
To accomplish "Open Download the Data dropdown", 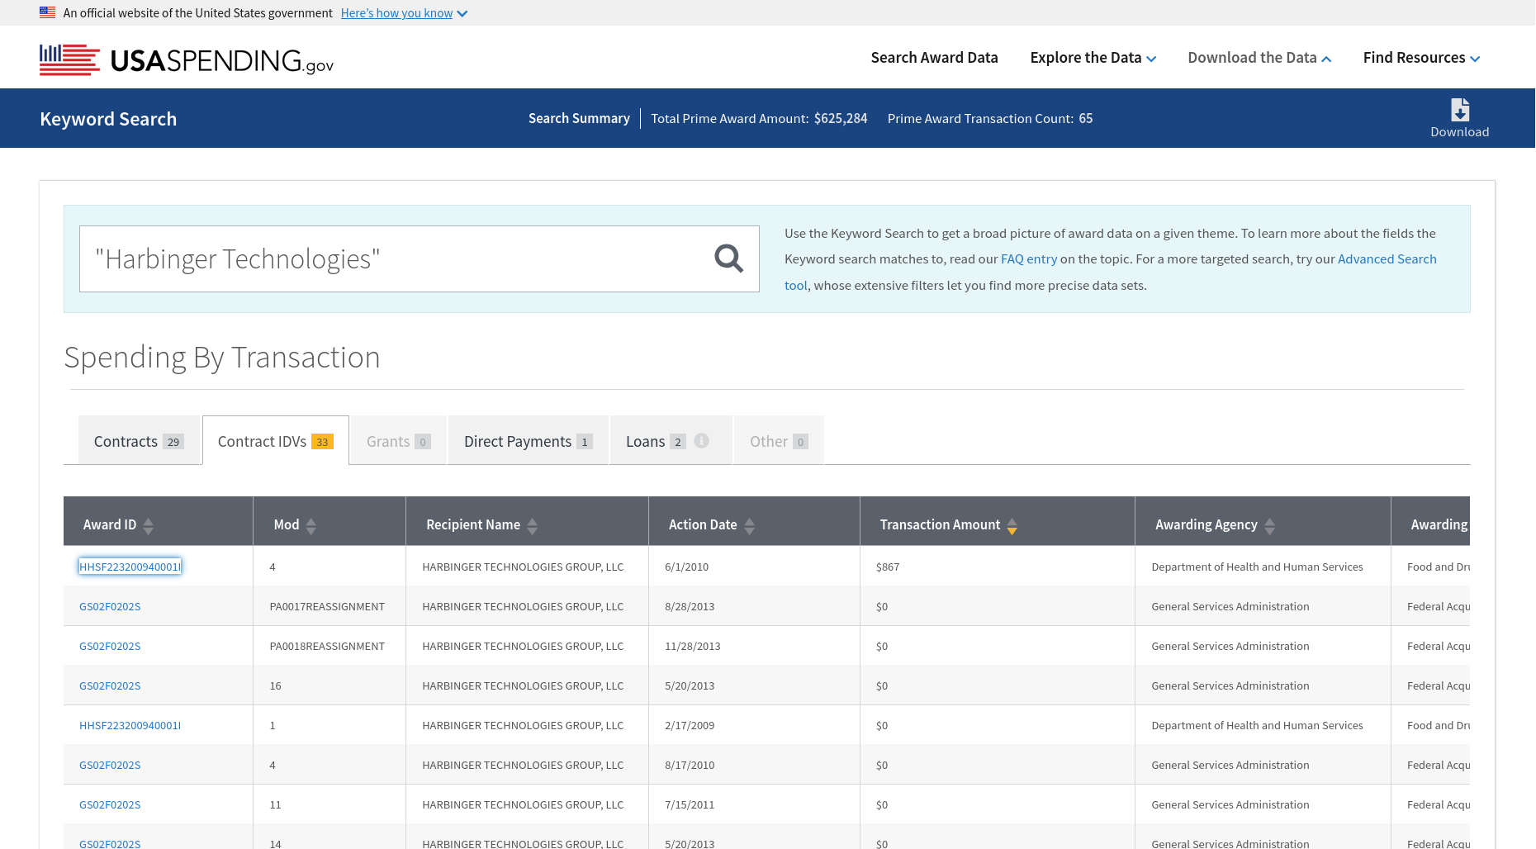I will (x=1259, y=58).
